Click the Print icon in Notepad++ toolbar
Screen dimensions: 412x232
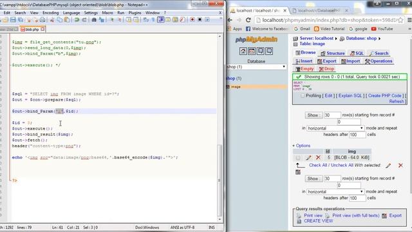point(42,20)
